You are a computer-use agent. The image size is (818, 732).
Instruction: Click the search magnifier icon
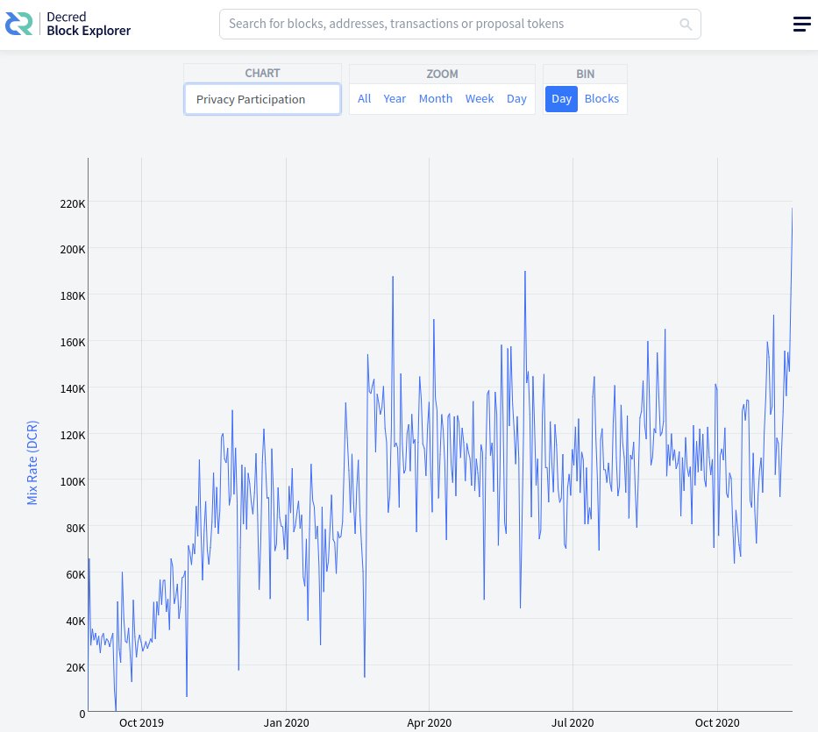[686, 24]
